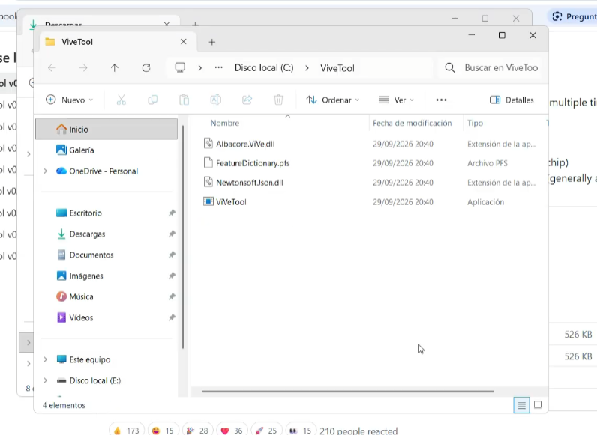Toggle the Detalles pane
This screenshot has height=435, width=597.
coord(511,100)
